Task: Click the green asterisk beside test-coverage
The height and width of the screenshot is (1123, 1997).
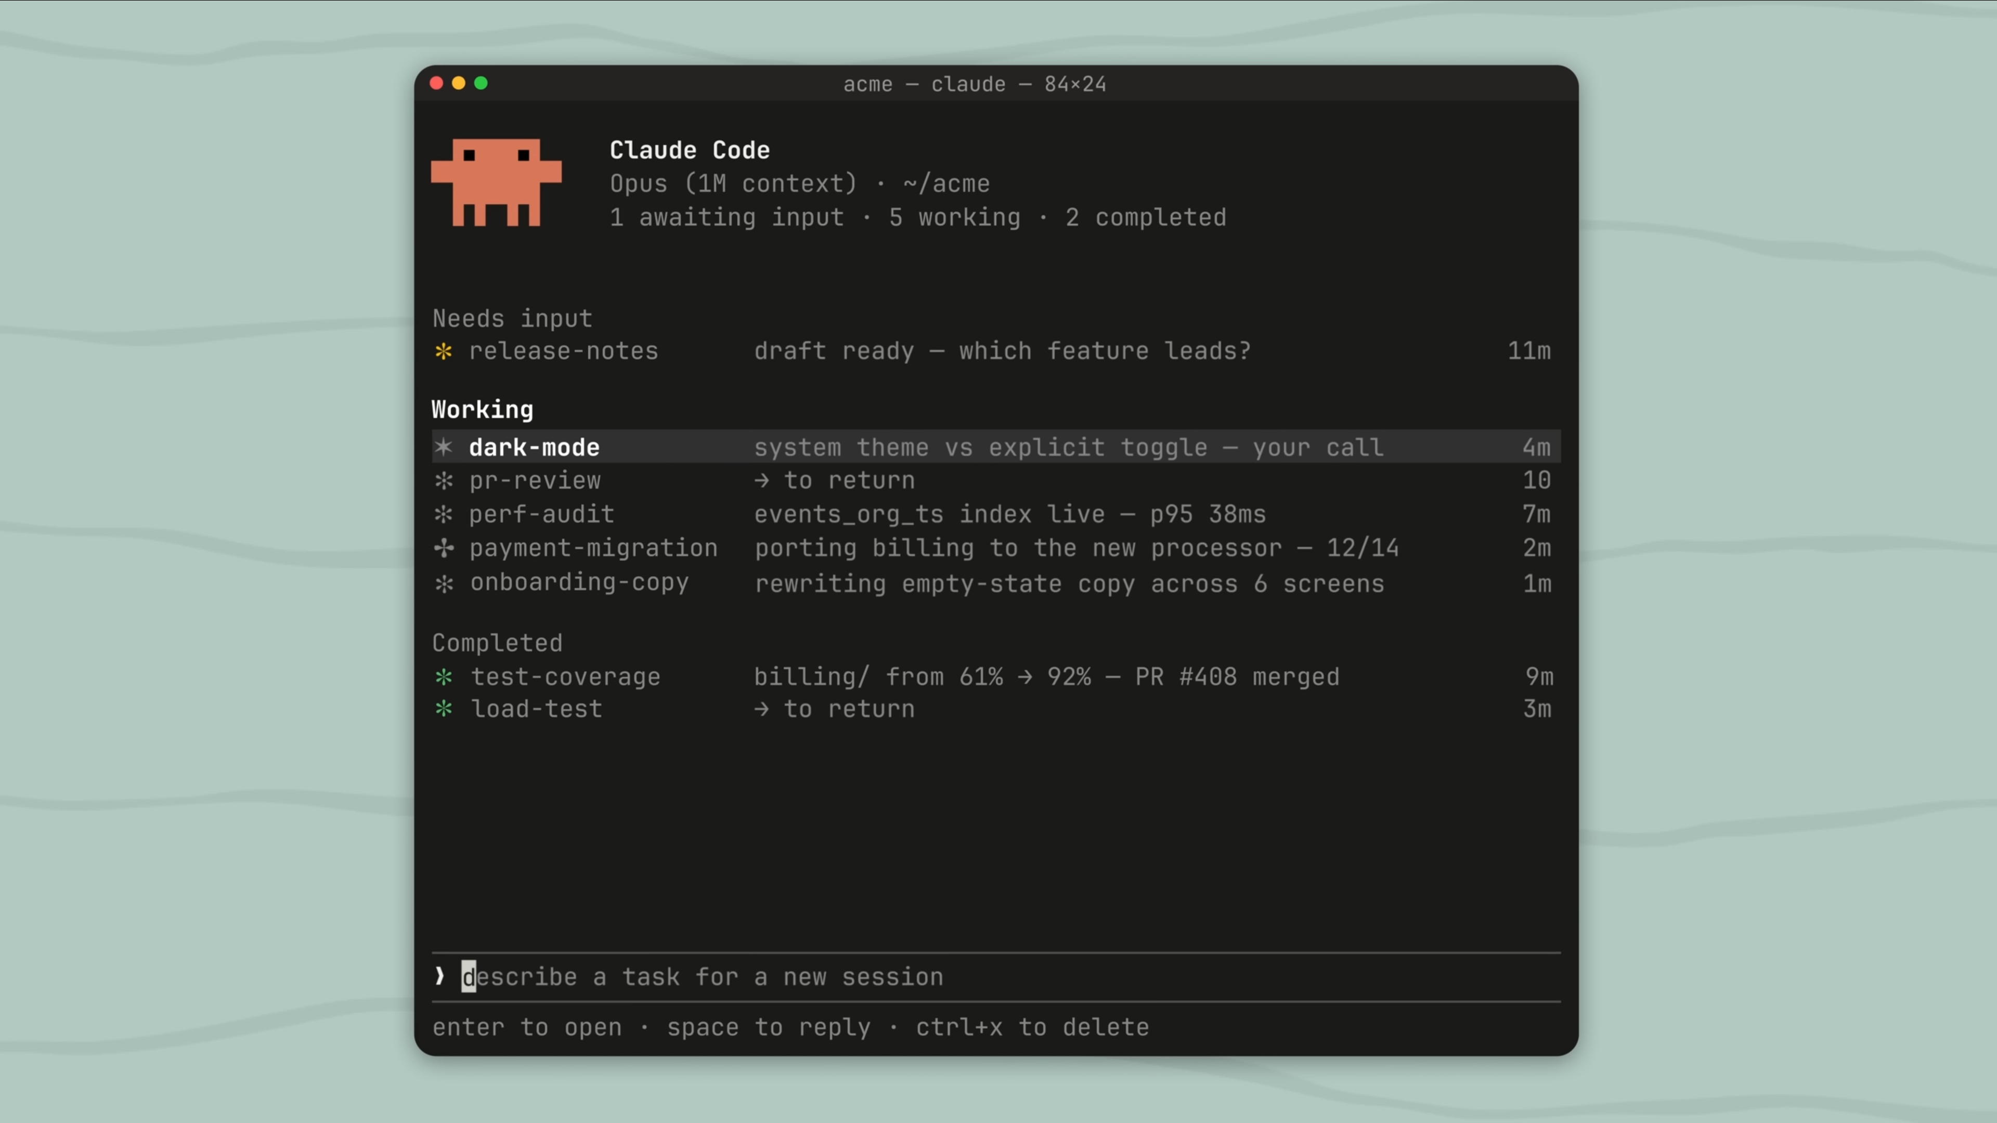Action: pos(444,676)
